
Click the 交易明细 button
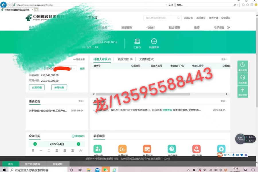click(x=37, y=87)
